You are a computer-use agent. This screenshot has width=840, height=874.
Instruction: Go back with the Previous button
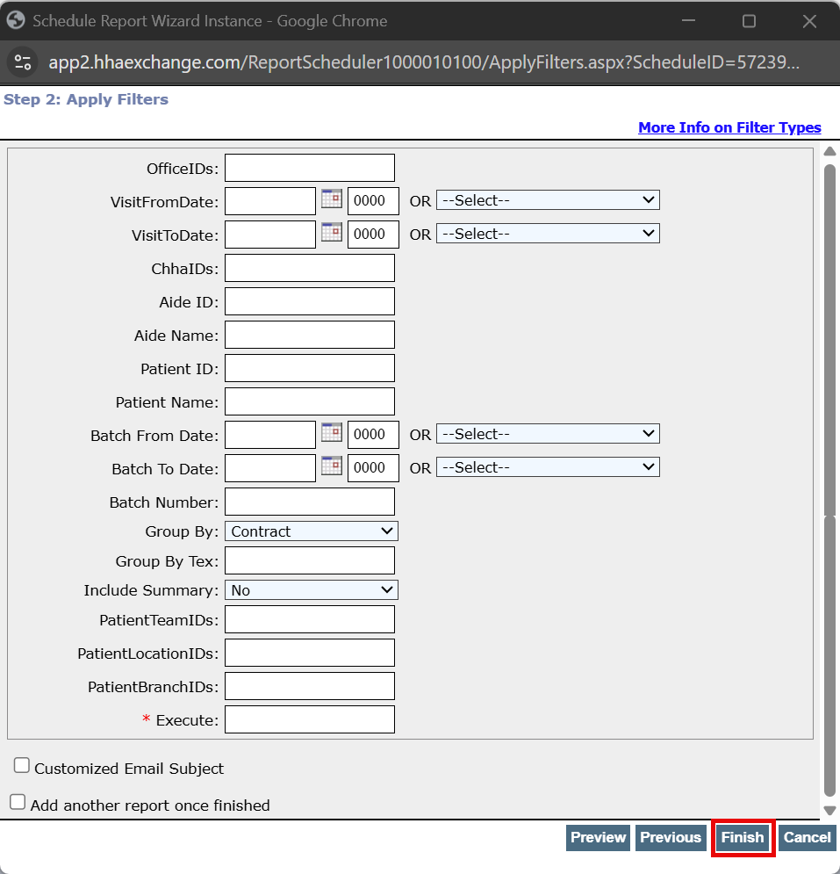pyautogui.click(x=671, y=838)
